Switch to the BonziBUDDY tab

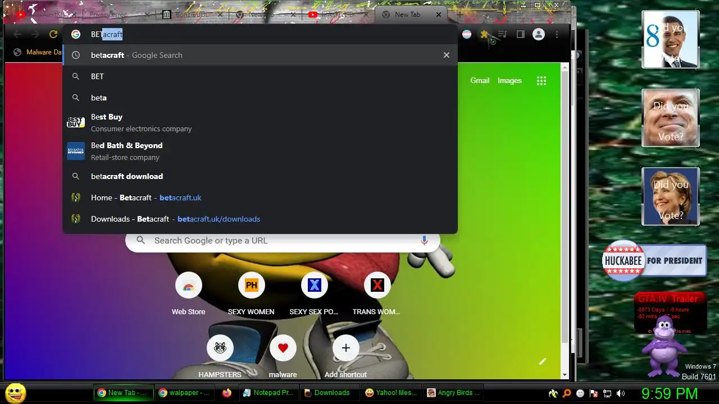pos(191,15)
